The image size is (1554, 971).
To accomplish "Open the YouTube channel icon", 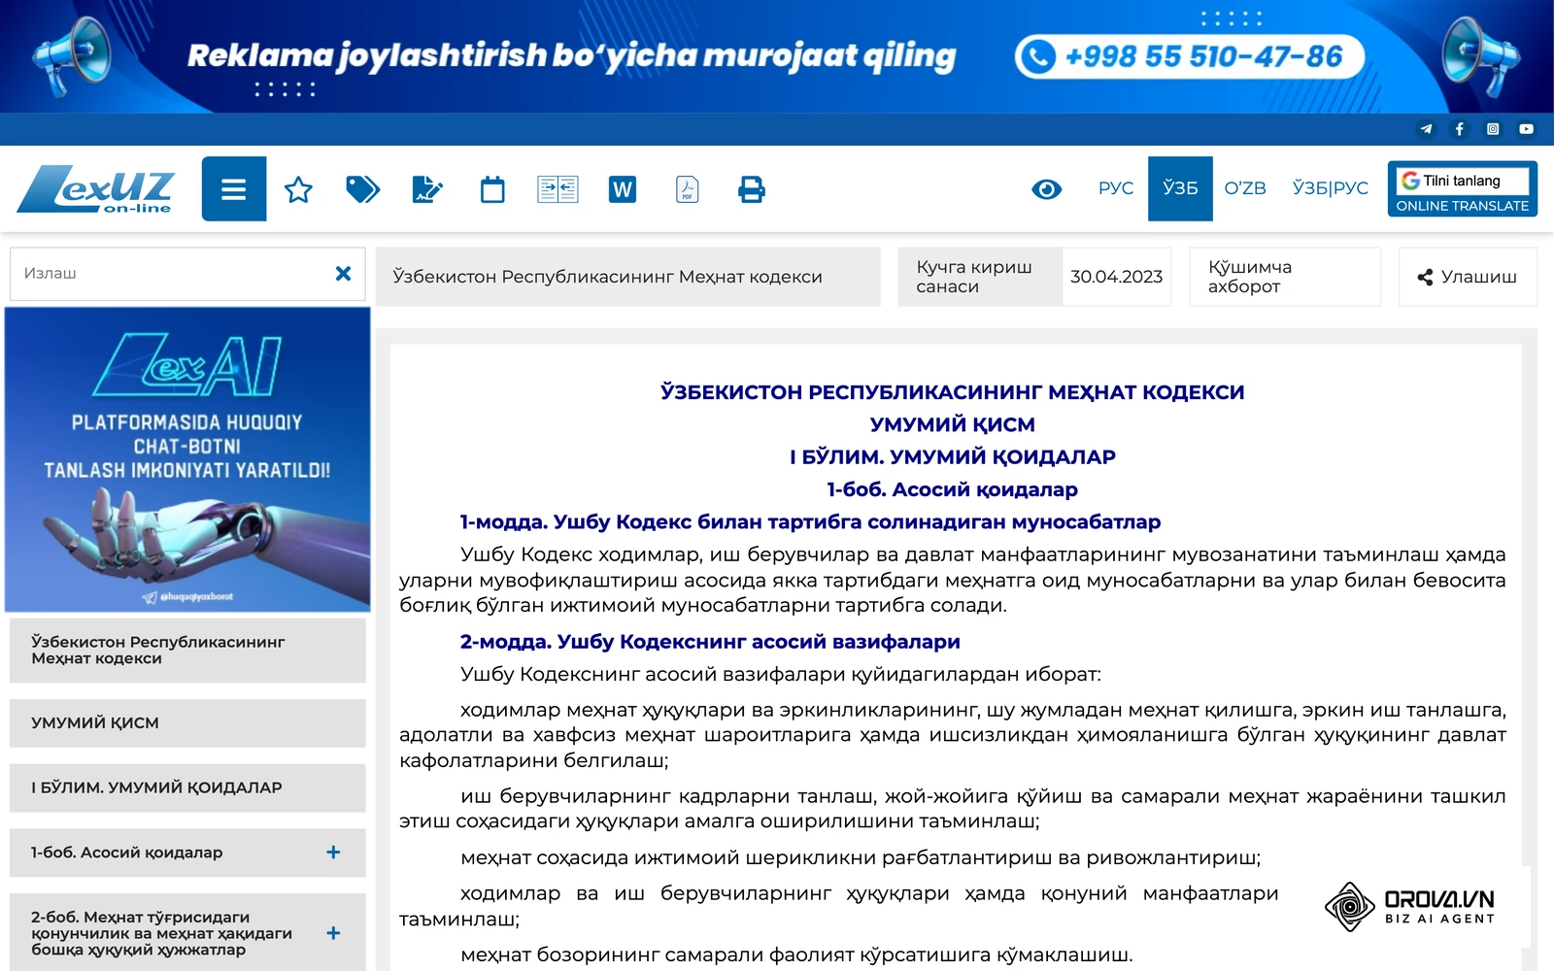I will [1527, 128].
